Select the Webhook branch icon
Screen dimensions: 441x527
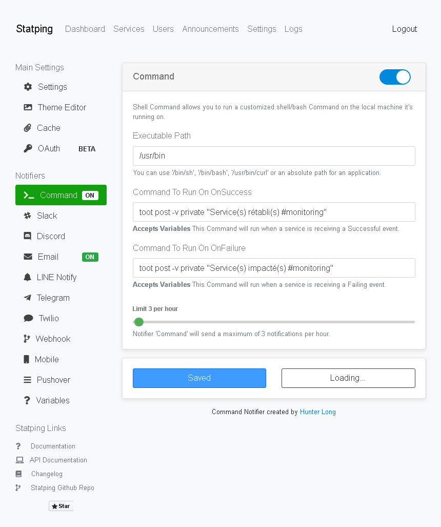coord(28,339)
